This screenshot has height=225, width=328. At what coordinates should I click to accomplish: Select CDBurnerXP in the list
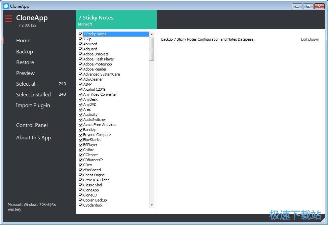click(x=93, y=160)
